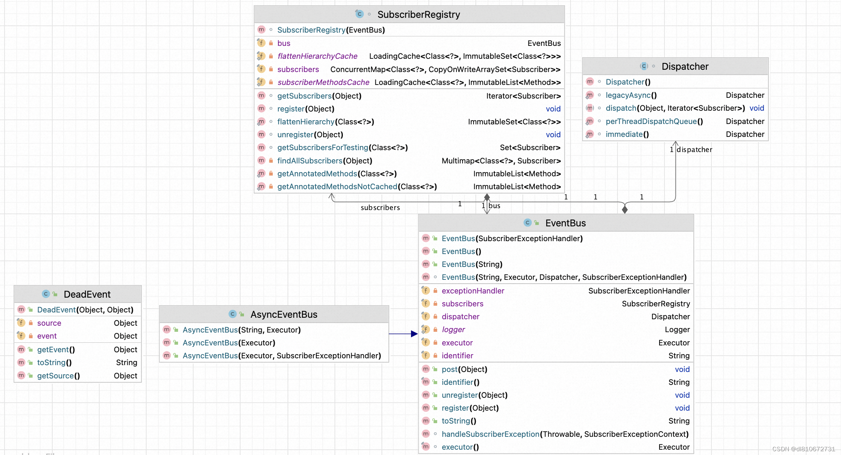Click the class icon beside DeadEvent title
Image resolution: width=841 pixels, height=455 pixels.
coord(46,294)
